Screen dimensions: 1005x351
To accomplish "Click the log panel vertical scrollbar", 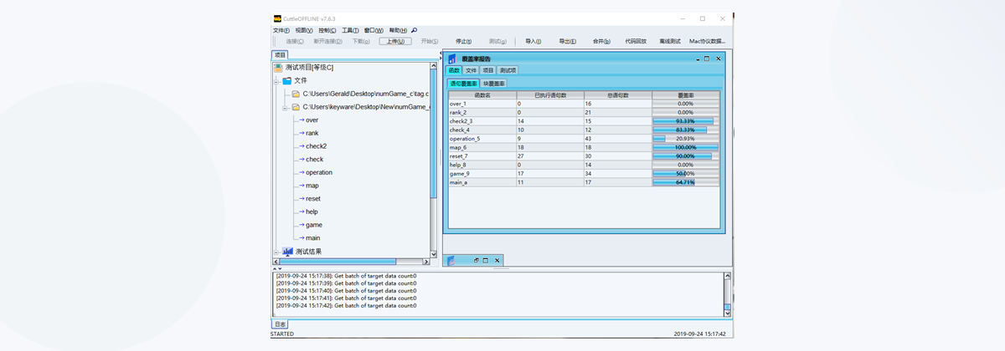I will 728,292.
